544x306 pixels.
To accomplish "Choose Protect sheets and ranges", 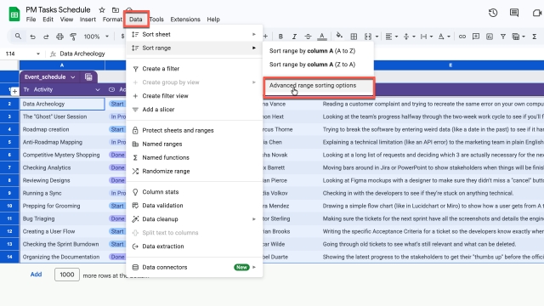I will (195, 130).
